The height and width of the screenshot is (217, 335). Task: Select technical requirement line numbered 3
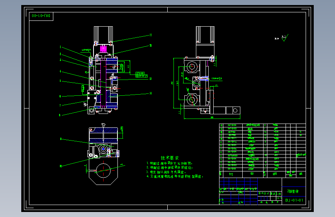(x=166, y=172)
